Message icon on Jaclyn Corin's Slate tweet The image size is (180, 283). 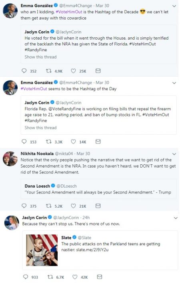point(100,277)
